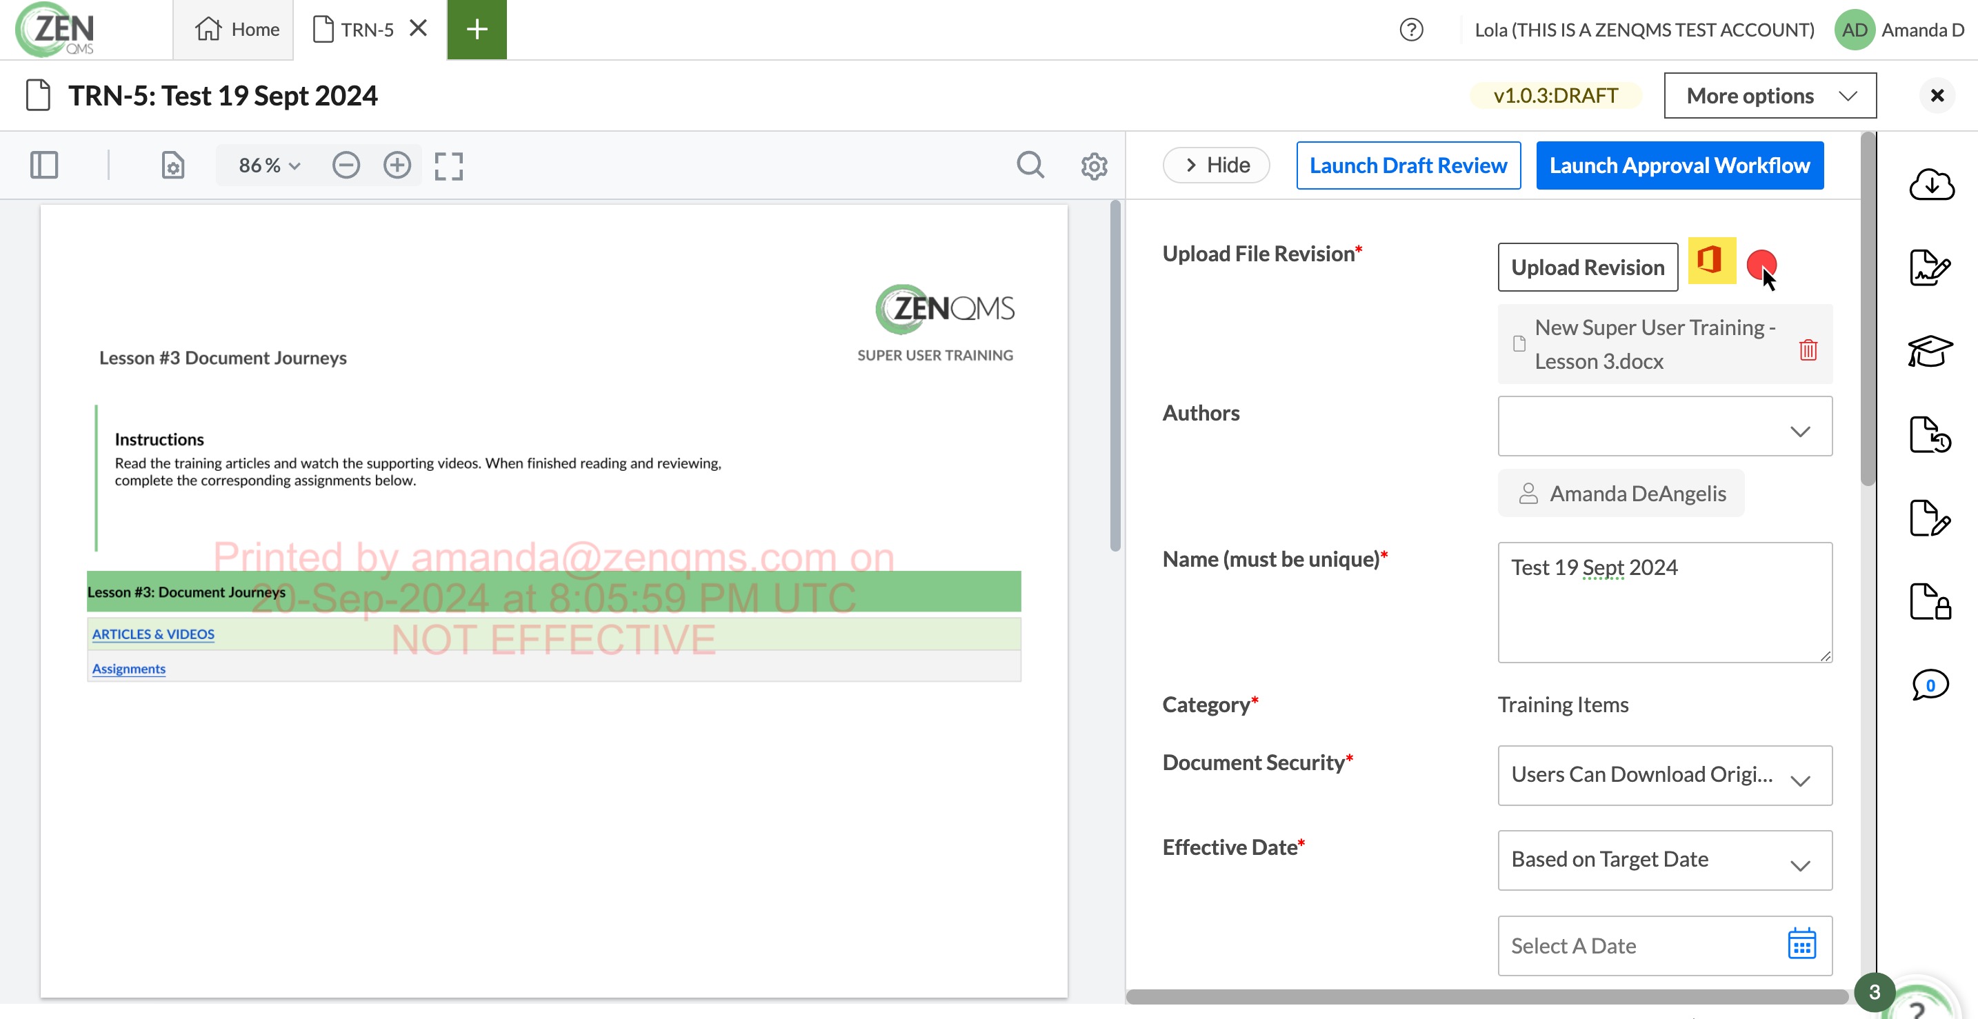Open the date picker calendar icon
Viewport: 1978px width, 1019px height.
click(x=1801, y=944)
